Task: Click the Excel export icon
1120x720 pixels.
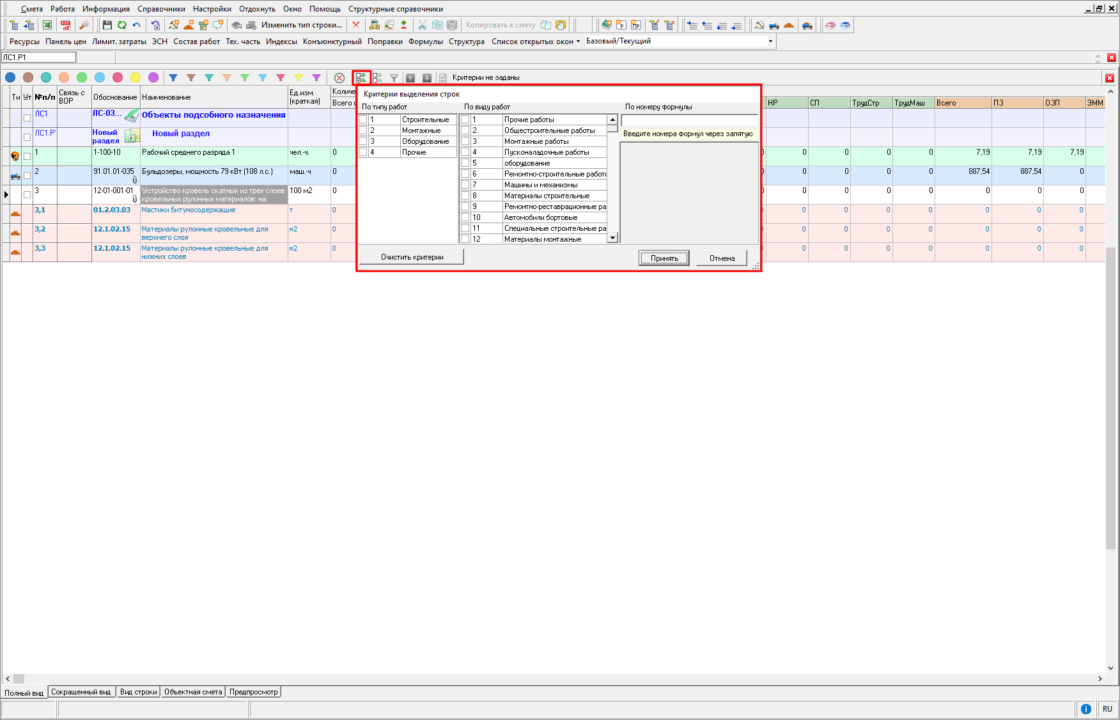Action: pyautogui.click(x=47, y=25)
